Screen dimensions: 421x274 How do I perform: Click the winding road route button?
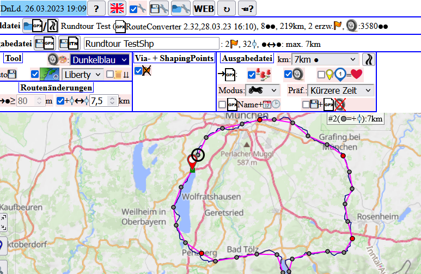(x=369, y=59)
